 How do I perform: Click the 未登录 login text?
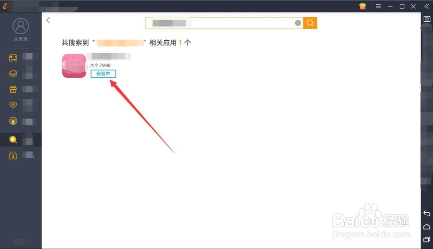coord(21,39)
